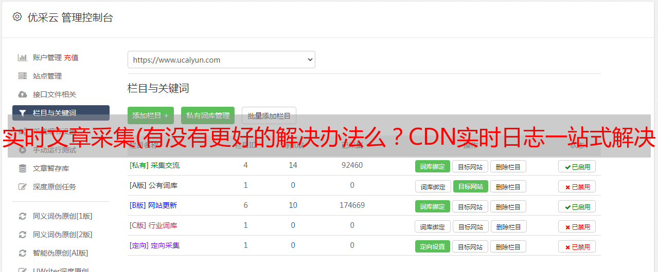The width and height of the screenshot is (658, 272).
Task: Click 删除栏目 for 采集交流 row
Action: [x=508, y=166]
